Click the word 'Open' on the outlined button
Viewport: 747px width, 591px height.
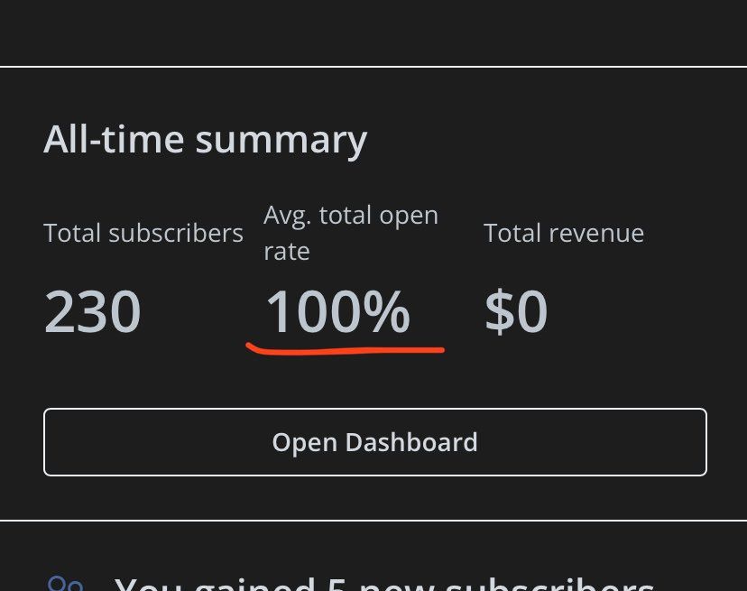point(305,443)
